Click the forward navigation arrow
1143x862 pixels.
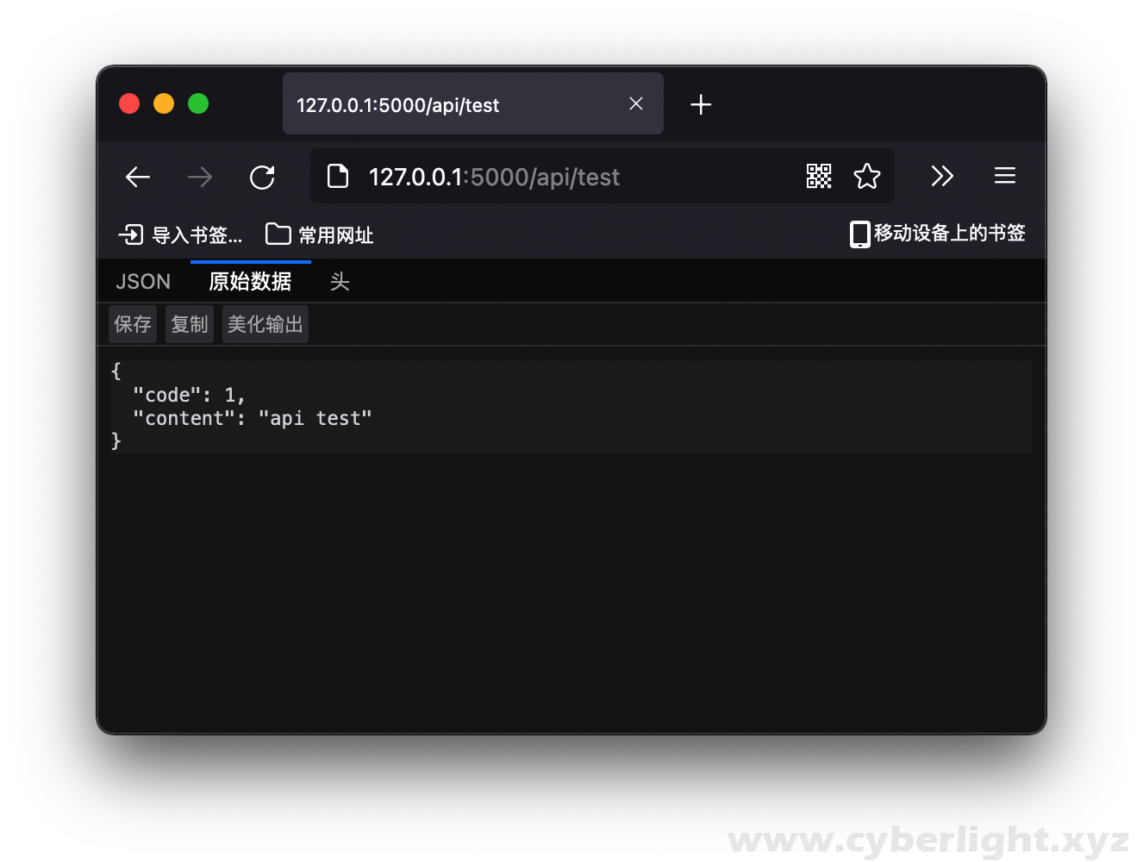[x=200, y=178]
